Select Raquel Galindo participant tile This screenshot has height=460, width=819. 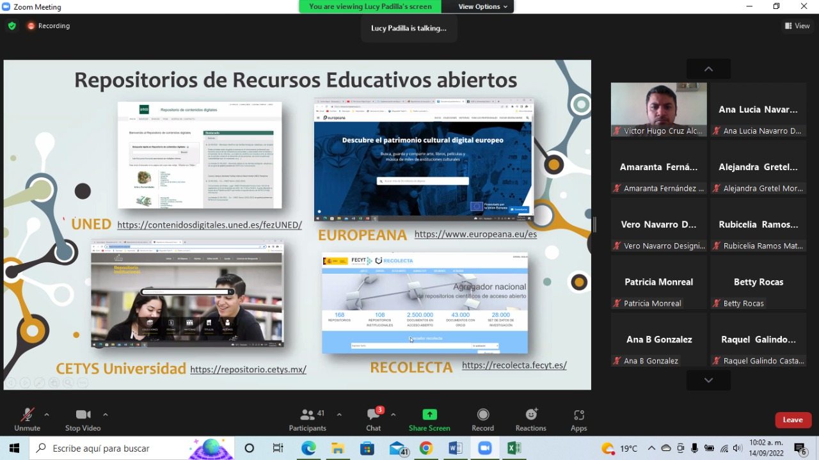coord(758,340)
